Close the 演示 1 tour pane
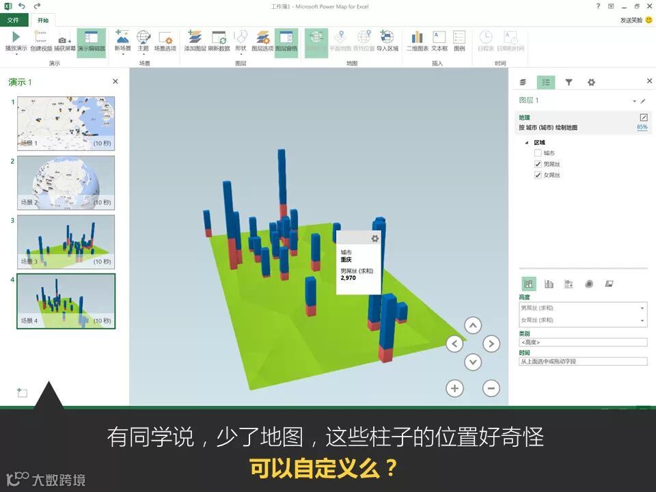 pos(115,81)
